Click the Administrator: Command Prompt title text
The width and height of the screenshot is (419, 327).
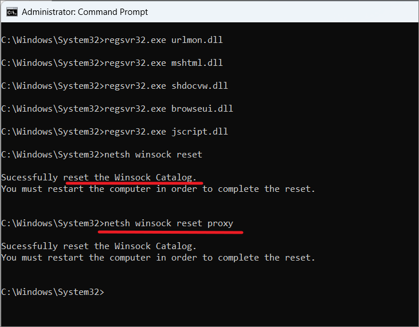pos(85,12)
